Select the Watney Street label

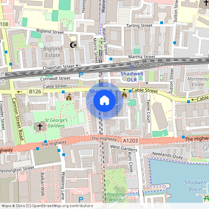[x=105, y=41]
